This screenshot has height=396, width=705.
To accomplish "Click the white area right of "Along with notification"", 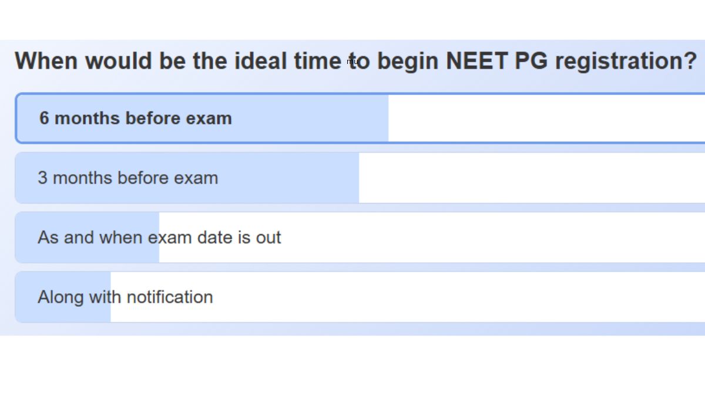I will click(458, 297).
